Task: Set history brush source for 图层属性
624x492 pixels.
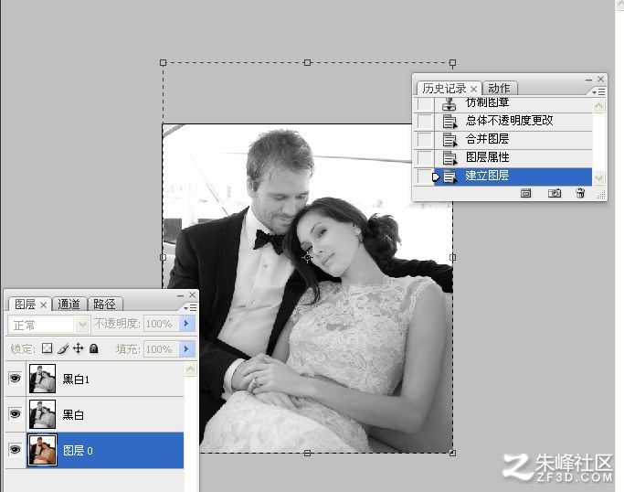Action: pos(425,158)
